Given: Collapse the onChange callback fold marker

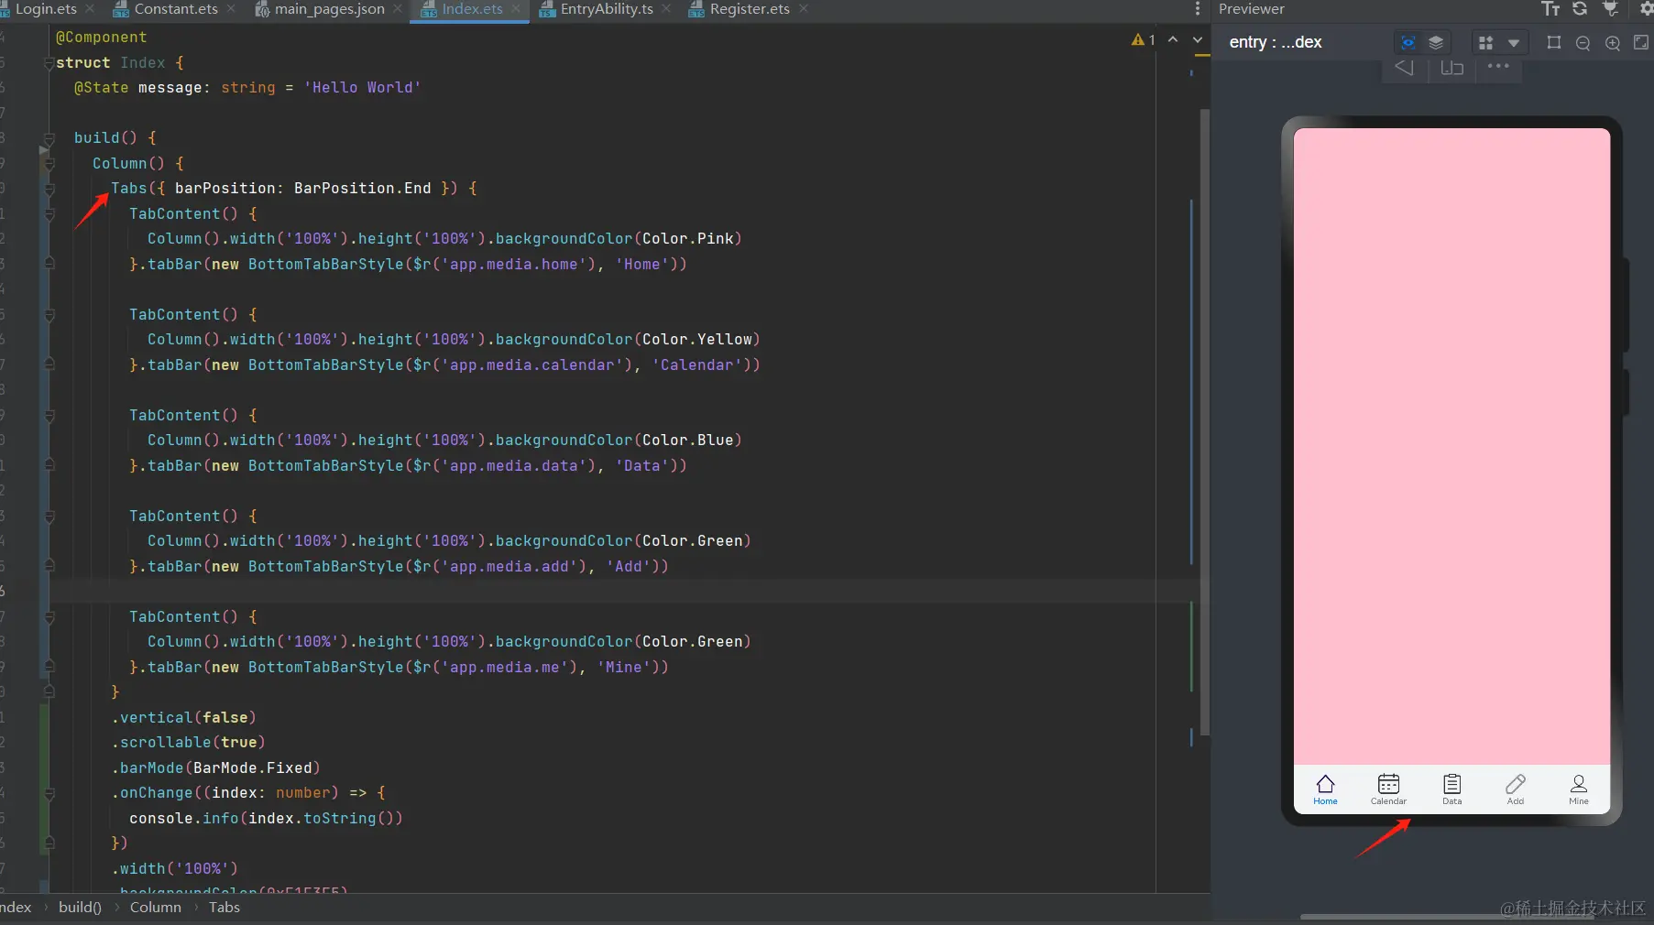Looking at the screenshot, I should pos(49,793).
